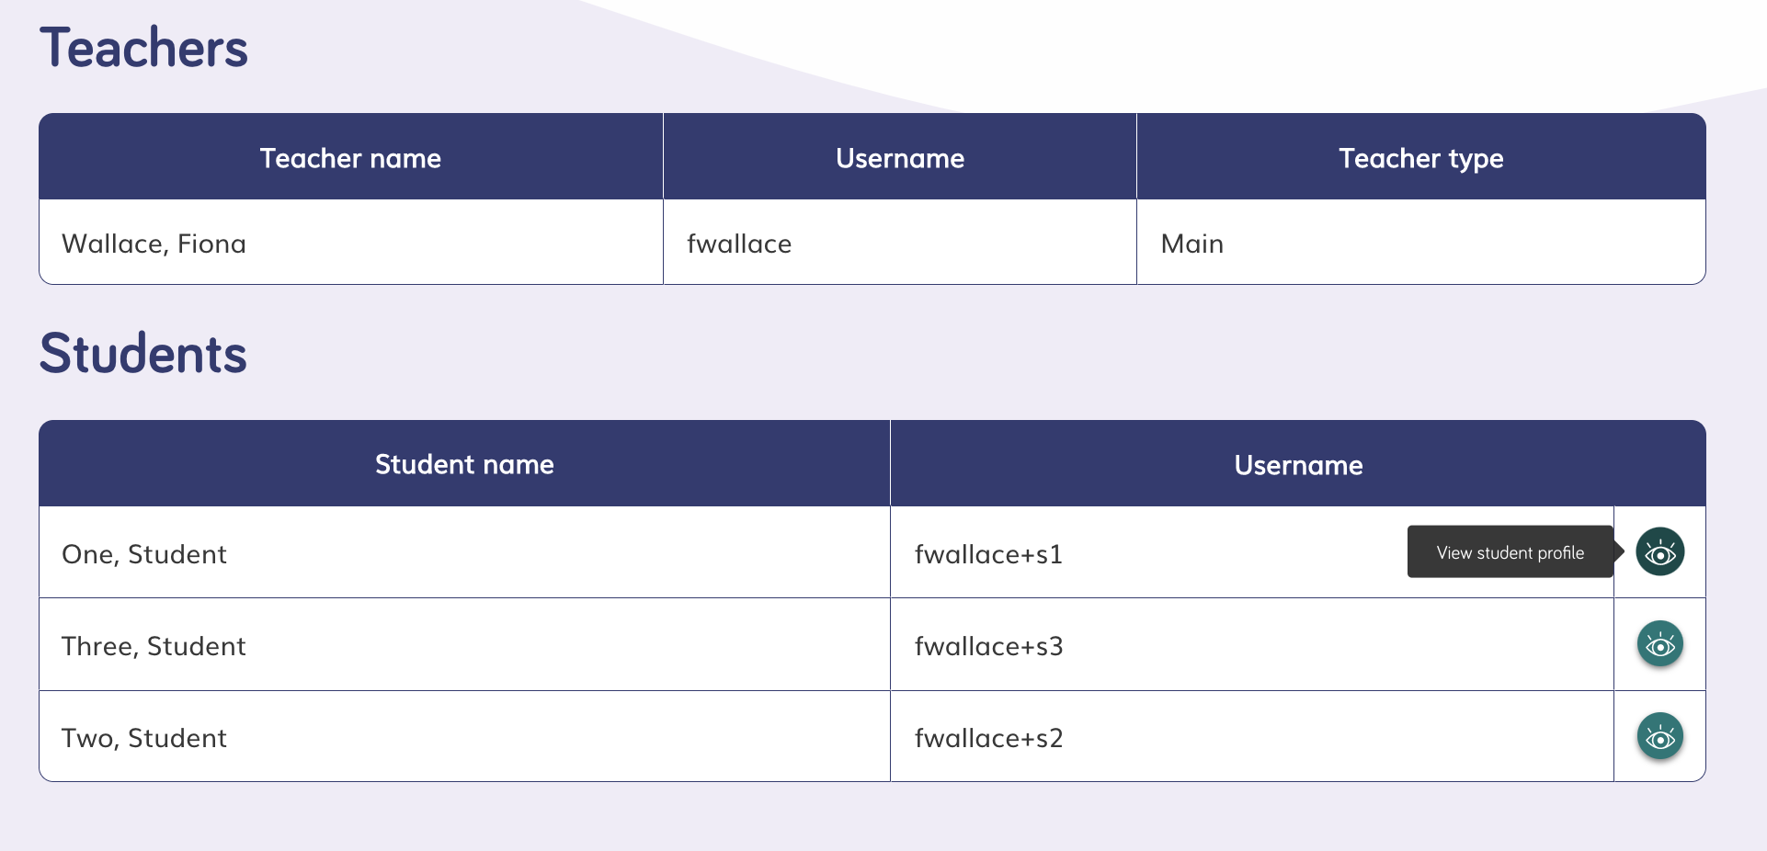Select the Two, Student name cell
The image size is (1767, 851).
464,737
